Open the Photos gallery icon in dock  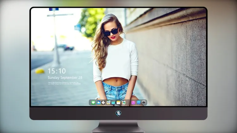(124, 102)
